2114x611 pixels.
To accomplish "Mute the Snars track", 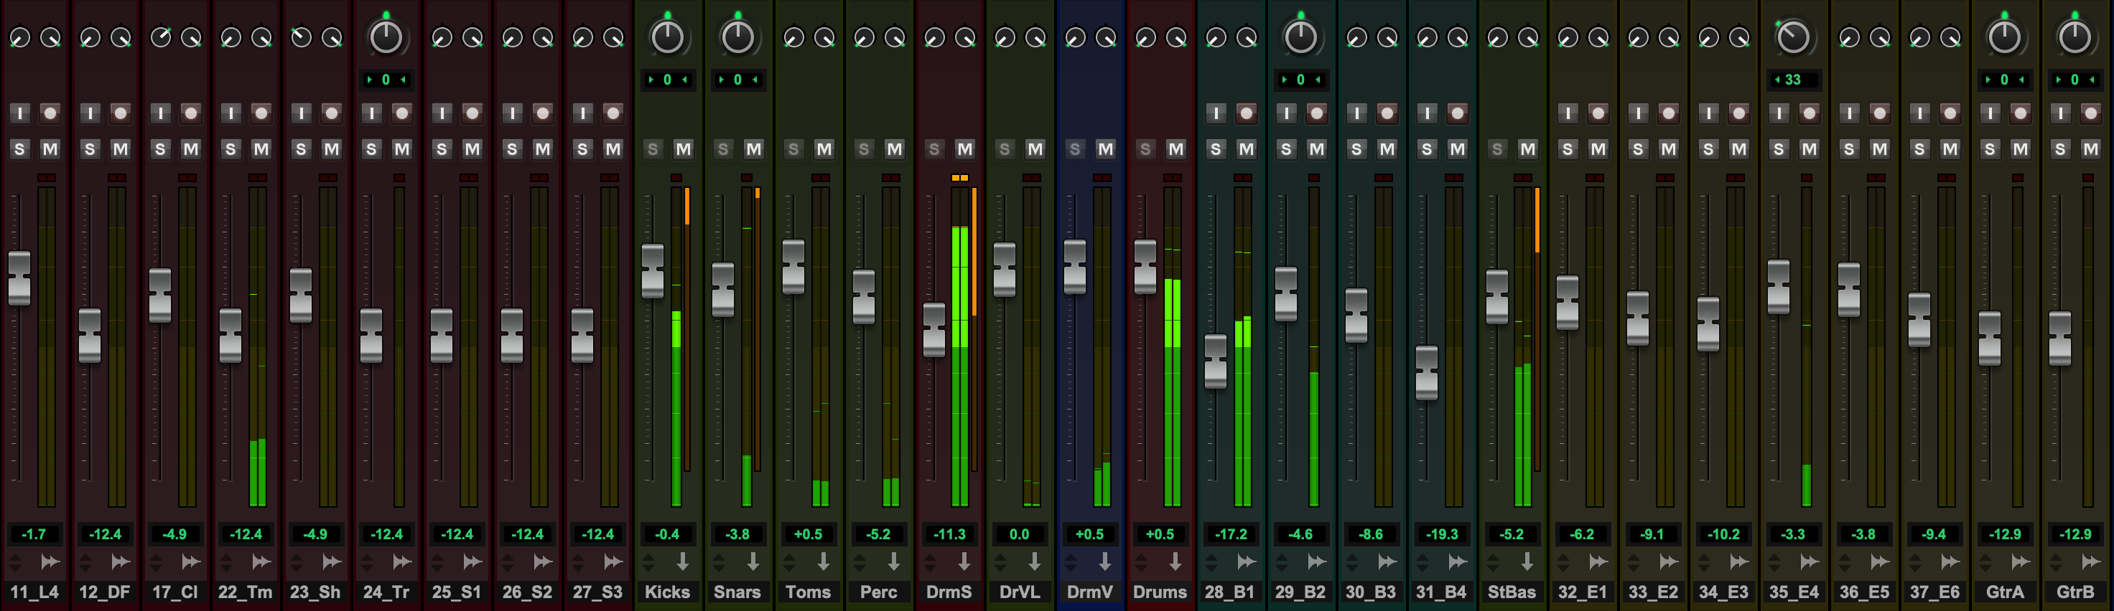I will click(753, 149).
